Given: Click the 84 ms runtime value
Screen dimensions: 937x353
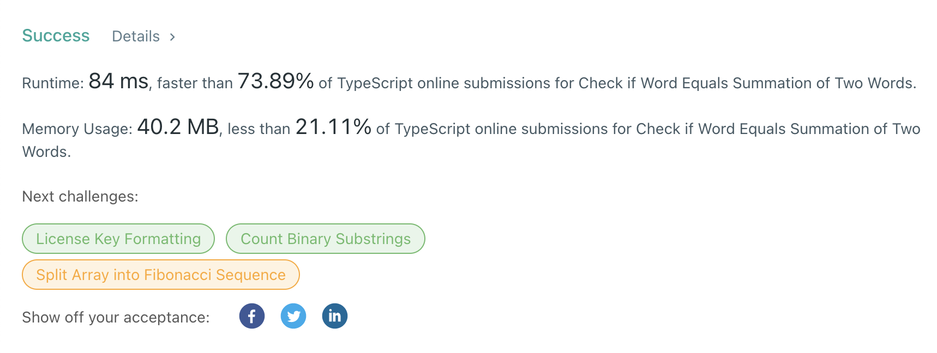Looking at the screenshot, I should coord(118,82).
